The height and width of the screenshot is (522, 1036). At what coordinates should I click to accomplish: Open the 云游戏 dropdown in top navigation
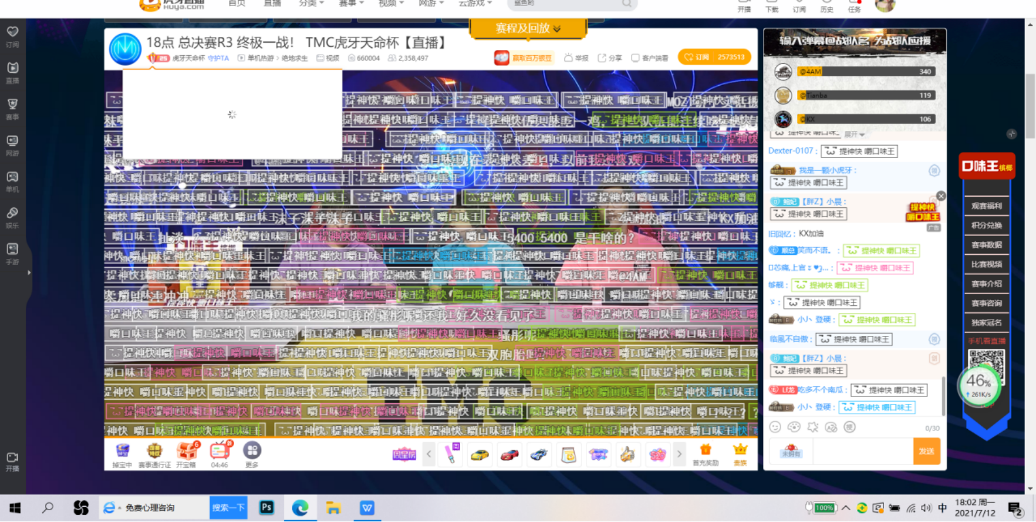click(475, 4)
